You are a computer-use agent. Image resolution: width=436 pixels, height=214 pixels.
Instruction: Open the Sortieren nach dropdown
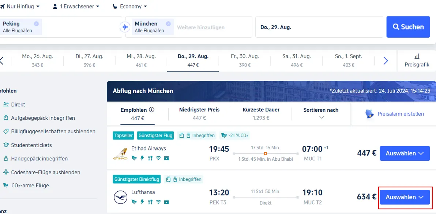click(321, 113)
